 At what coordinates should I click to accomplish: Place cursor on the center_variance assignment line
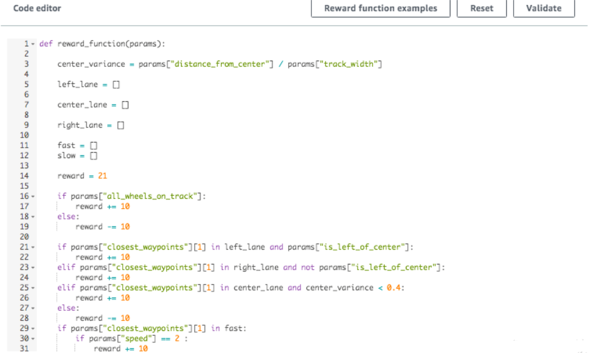[x=219, y=64]
